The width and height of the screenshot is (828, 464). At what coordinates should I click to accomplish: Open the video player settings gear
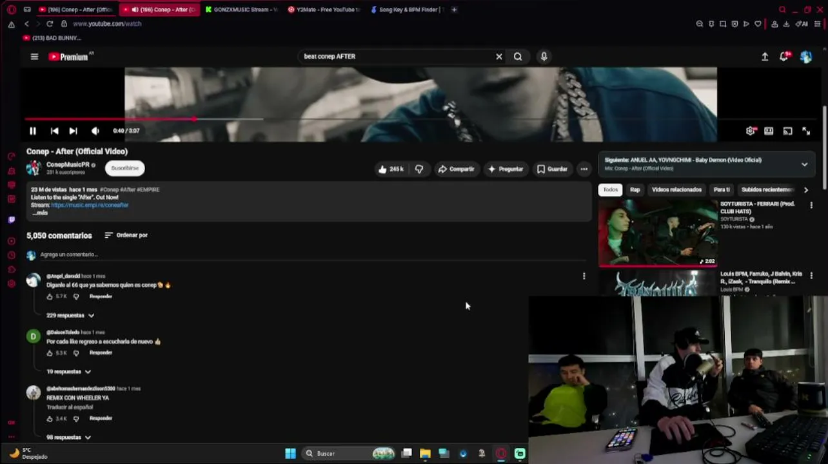coord(751,131)
